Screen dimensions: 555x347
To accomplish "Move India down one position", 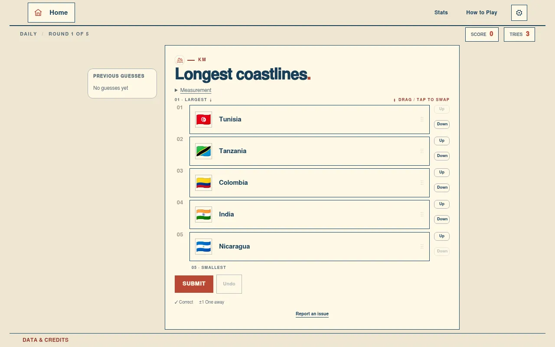I will (442, 219).
